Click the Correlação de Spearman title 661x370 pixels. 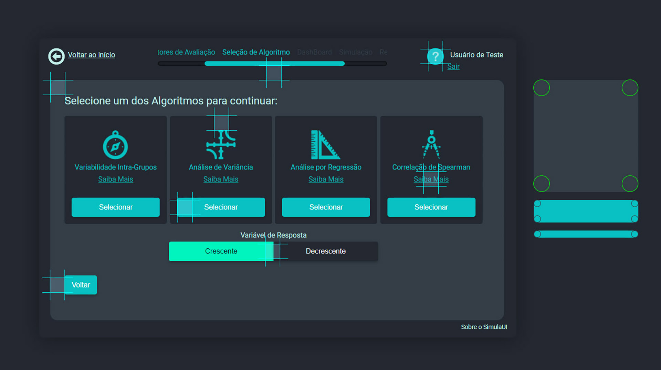point(431,167)
